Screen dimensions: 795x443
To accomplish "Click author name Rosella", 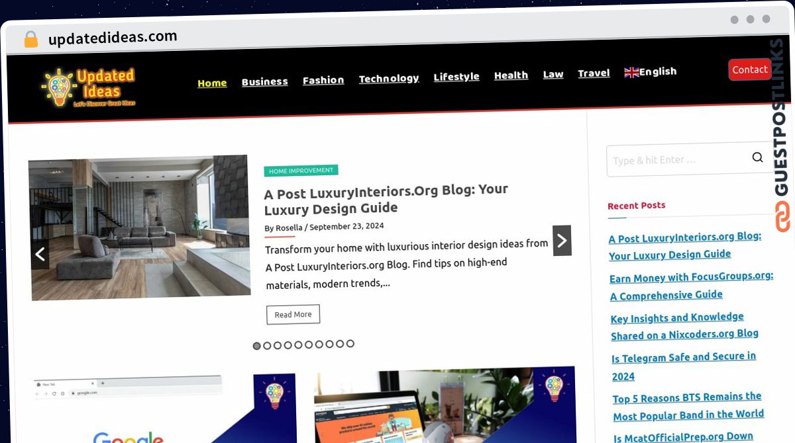I will tap(289, 228).
